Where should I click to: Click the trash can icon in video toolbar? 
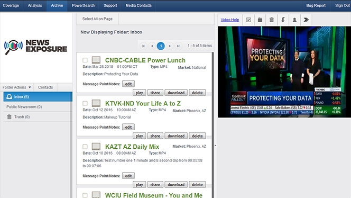tap(272, 20)
